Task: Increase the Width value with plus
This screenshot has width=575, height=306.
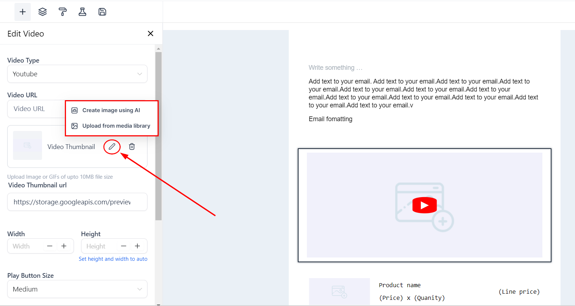Action: point(64,246)
